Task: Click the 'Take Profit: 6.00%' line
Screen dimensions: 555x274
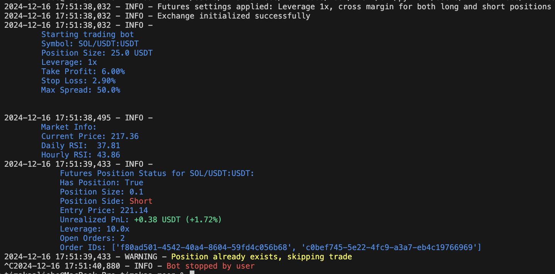Action: click(83, 71)
